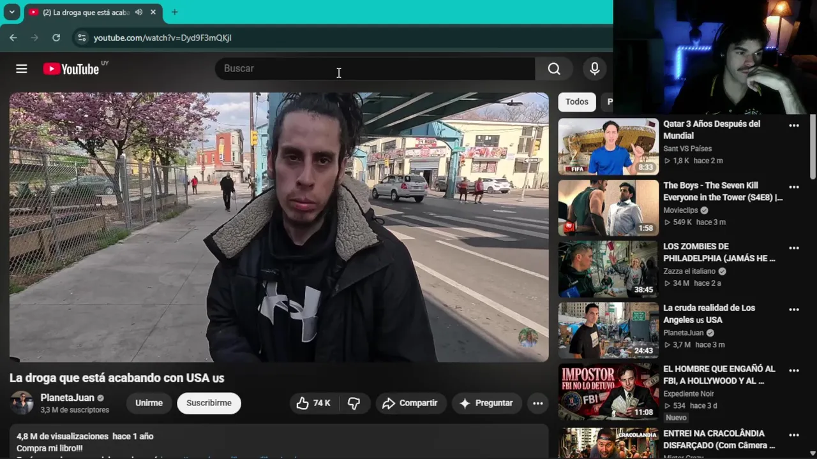Open the PlanetaJuan channel avatar
Viewport: 817px width, 459px height.
[x=22, y=403]
